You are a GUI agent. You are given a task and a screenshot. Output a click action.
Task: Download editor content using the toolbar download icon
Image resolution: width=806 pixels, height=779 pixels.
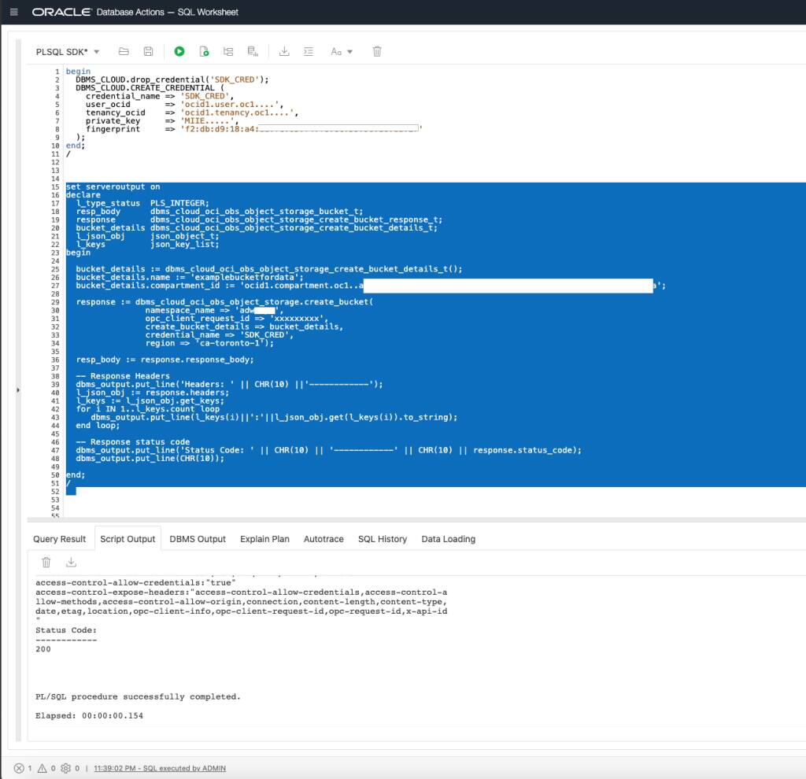(x=284, y=51)
